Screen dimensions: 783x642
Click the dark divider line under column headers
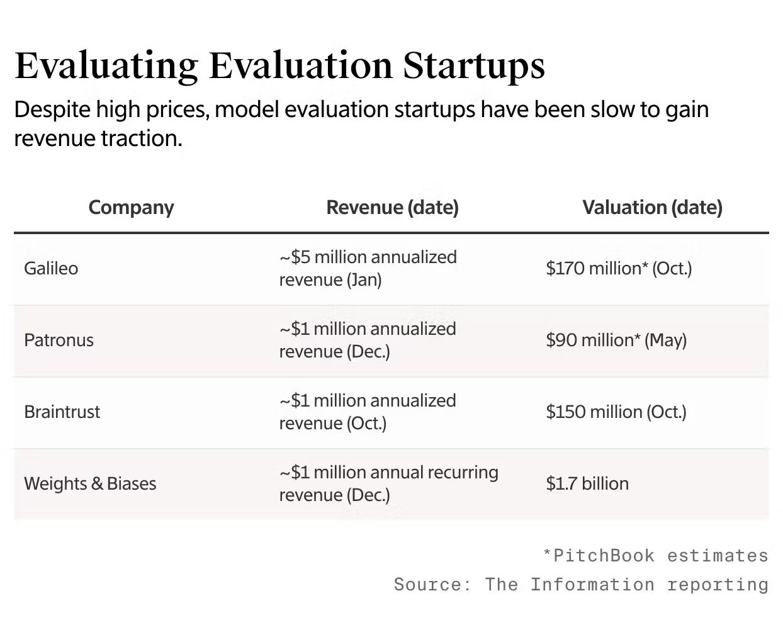click(391, 233)
